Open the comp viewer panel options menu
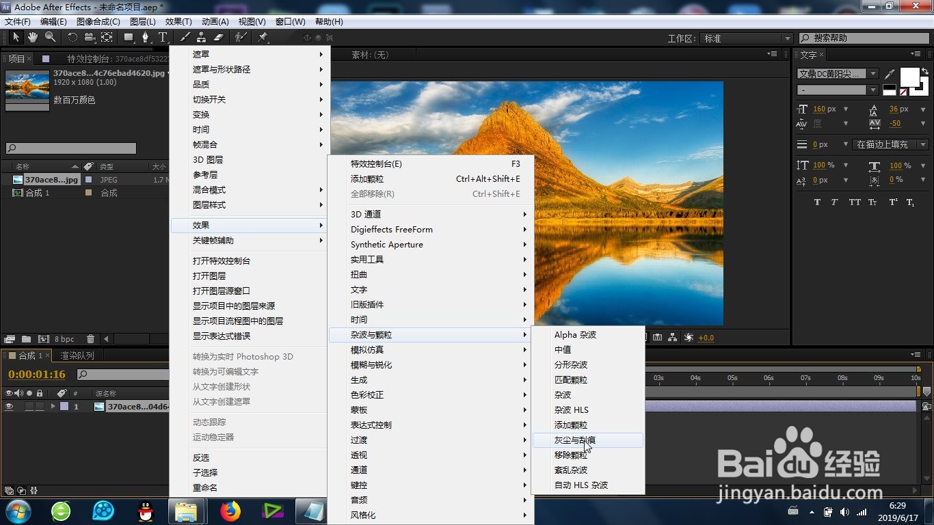This screenshot has height=525, width=934. [773, 54]
